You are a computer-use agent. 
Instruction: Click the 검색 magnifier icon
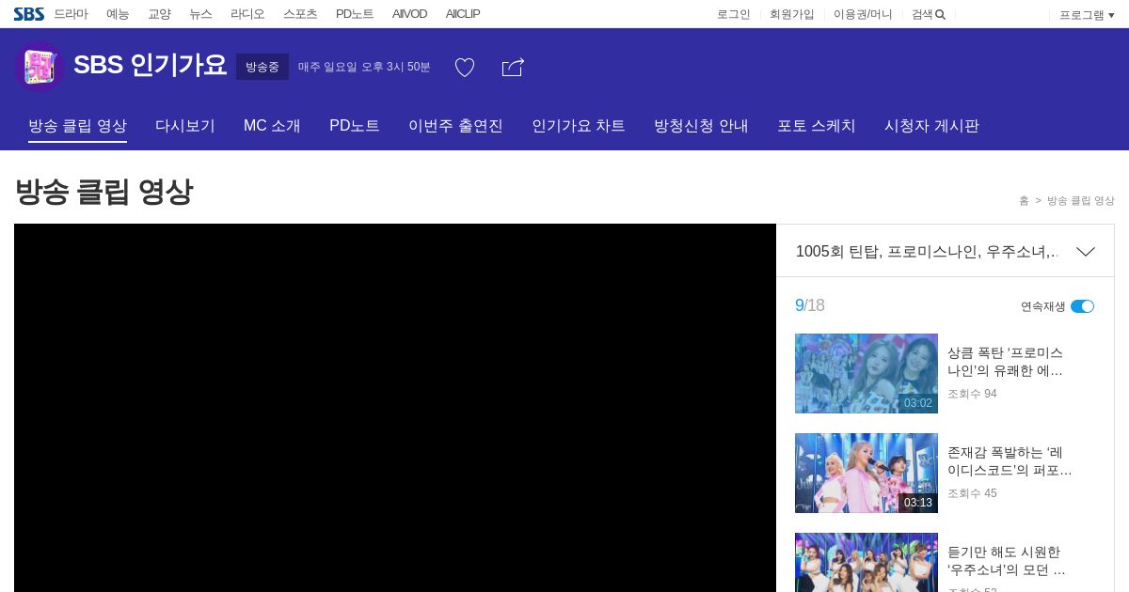coord(940,14)
